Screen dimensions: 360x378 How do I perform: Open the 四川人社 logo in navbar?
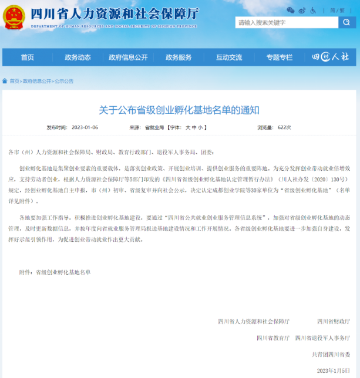[x=330, y=57]
